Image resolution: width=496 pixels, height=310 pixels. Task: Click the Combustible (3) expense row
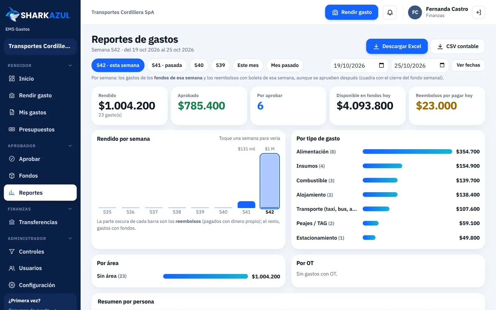coord(388,180)
